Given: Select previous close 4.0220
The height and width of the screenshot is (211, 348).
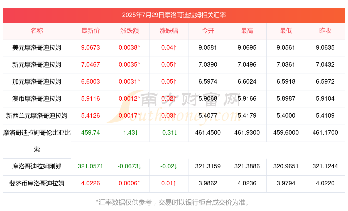Looking at the screenshot, I should pos(325,183).
